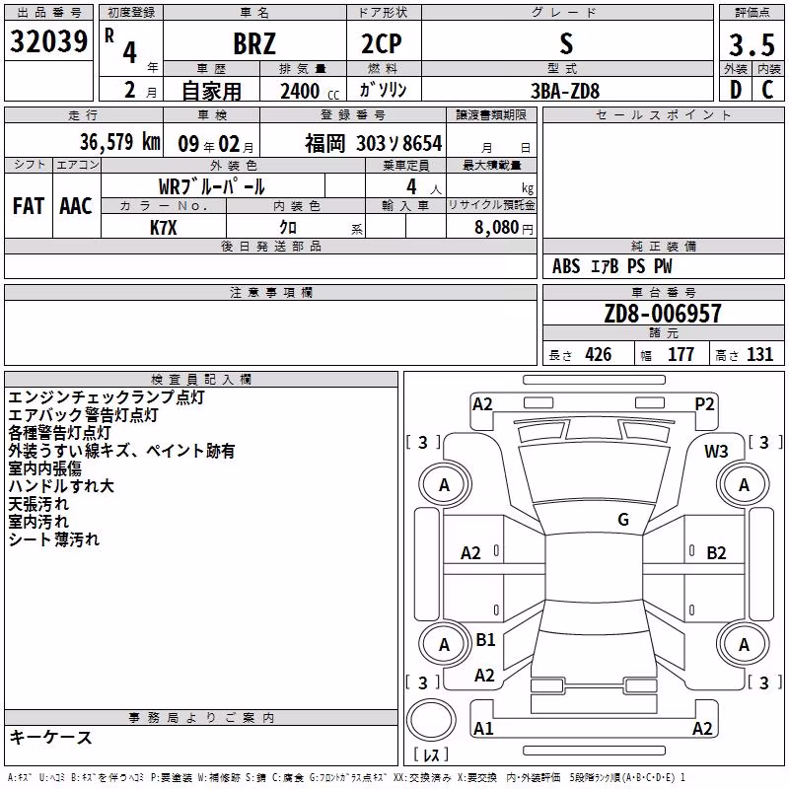Select the note シート薄汚れ

[x=54, y=539]
